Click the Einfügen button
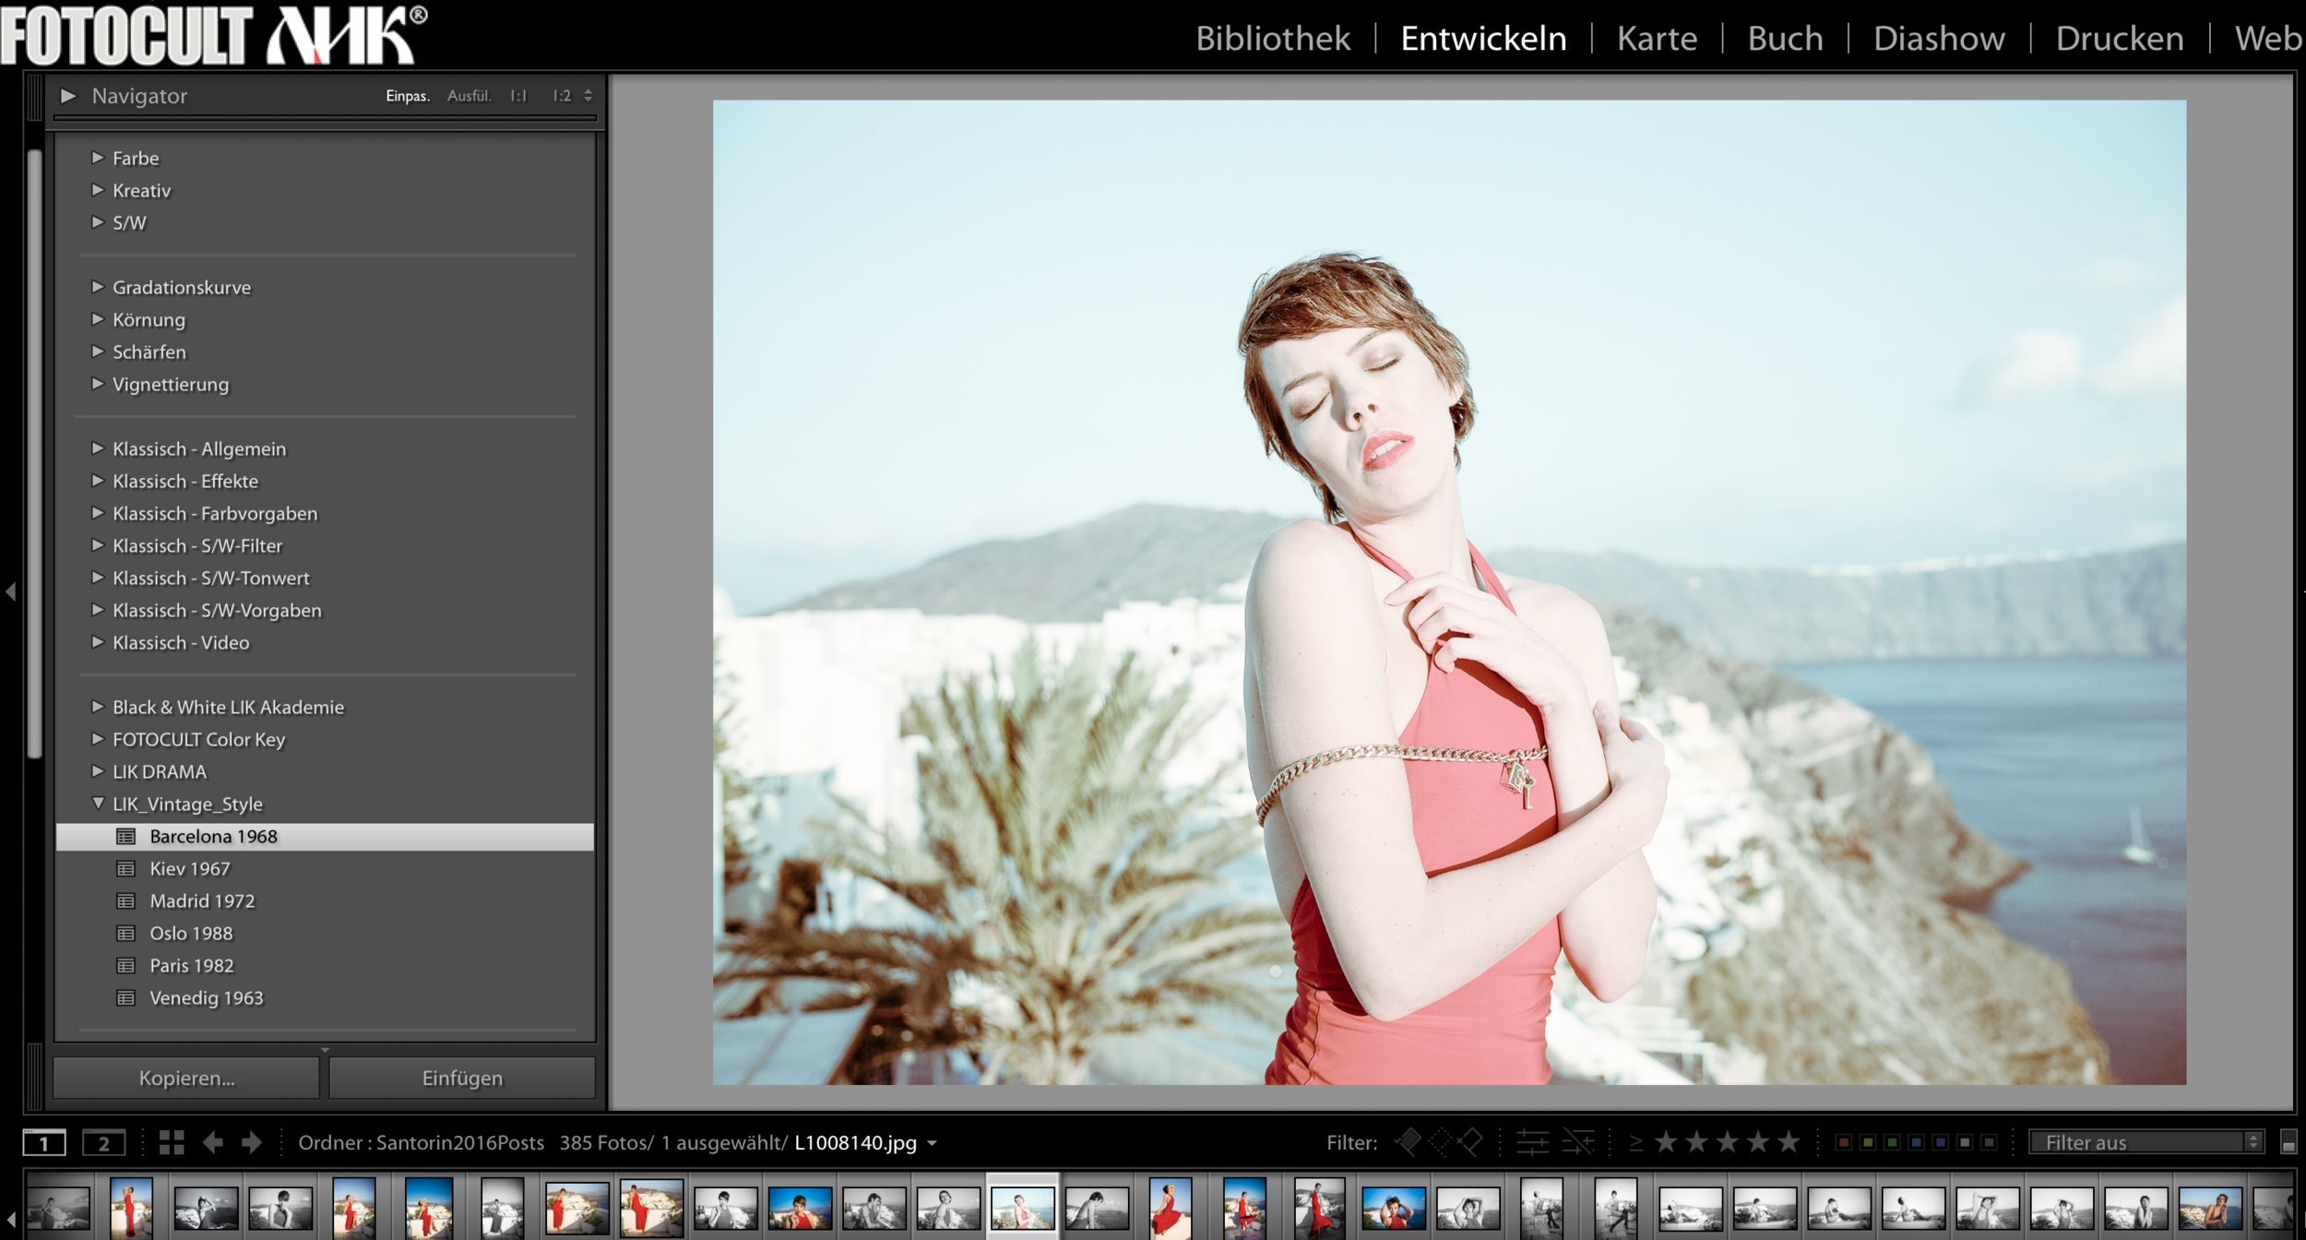Viewport: 2306px width, 1240px height. 462,1078
